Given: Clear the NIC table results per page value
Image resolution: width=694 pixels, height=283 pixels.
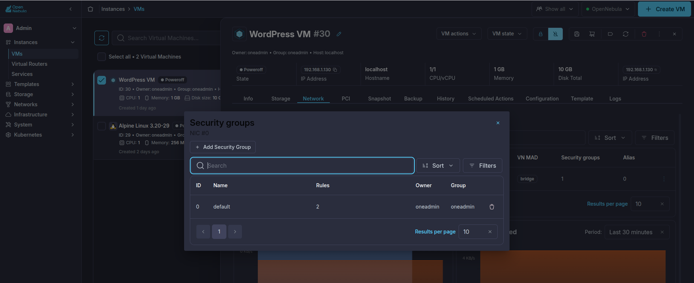Looking at the screenshot, I should point(662,204).
